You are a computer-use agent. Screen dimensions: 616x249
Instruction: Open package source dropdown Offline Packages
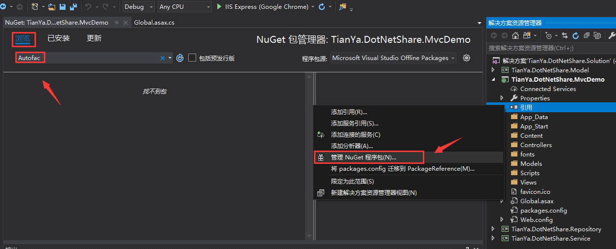click(x=393, y=58)
